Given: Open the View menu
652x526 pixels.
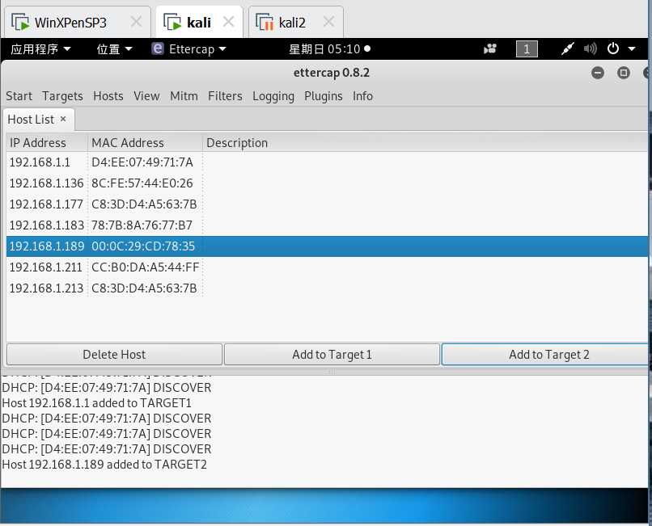Looking at the screenshot, I should (x=146, y=96).
